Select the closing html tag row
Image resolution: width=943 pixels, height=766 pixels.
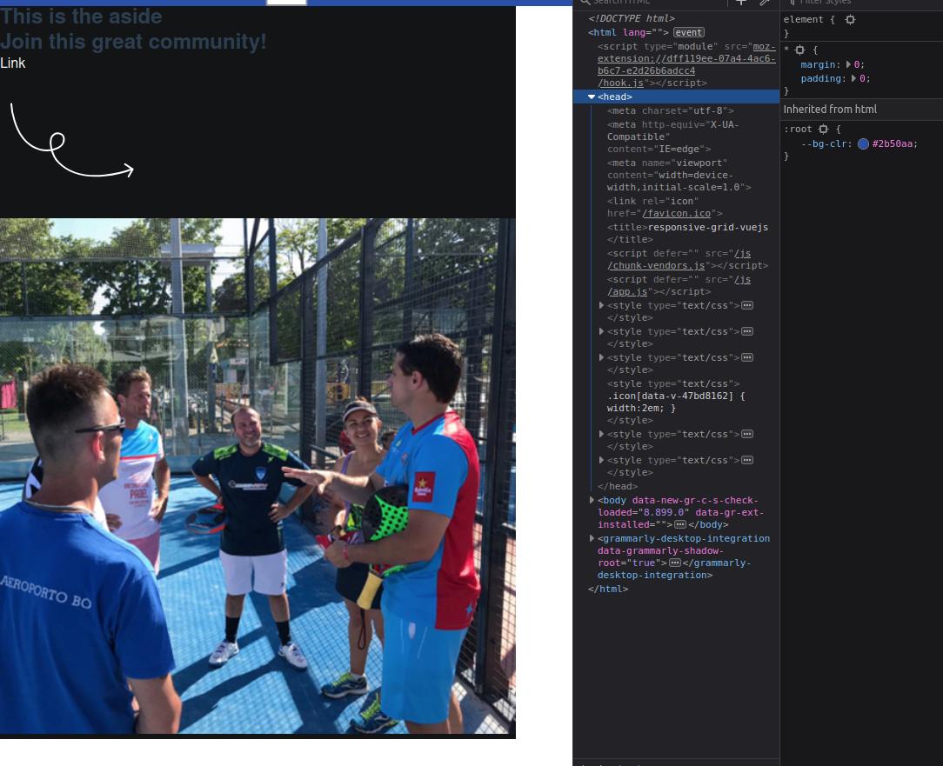pos(608,589)
